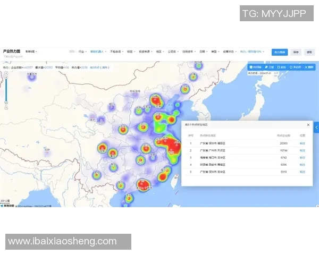
Task: Expand the blue side panel arrow
Action: 316,127
